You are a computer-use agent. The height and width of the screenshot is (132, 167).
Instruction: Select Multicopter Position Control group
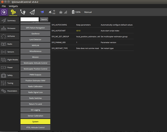pyautogui.click(x=35, y=69)
